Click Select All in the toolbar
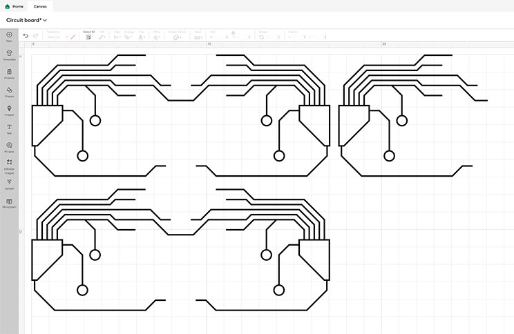Screen dimensions: 514x334 (x=88, y=35)
